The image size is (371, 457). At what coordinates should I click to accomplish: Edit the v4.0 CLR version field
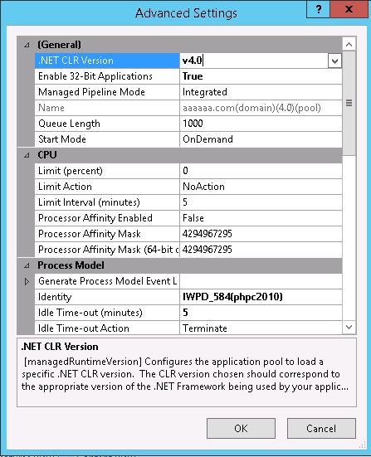coord(254,61)
